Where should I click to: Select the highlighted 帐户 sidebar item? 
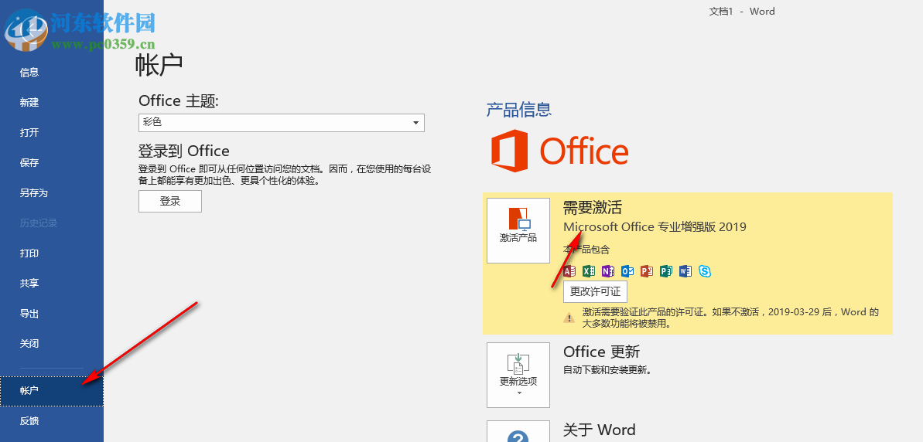pyautogui.click(x=52, y=390)
